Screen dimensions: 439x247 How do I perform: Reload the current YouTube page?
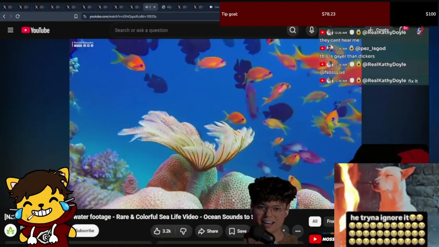pos(17,16)
